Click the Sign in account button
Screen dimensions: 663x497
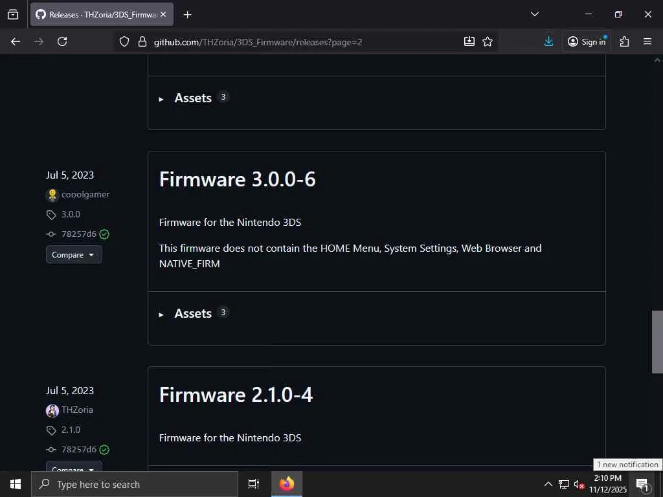click(587, 41)
